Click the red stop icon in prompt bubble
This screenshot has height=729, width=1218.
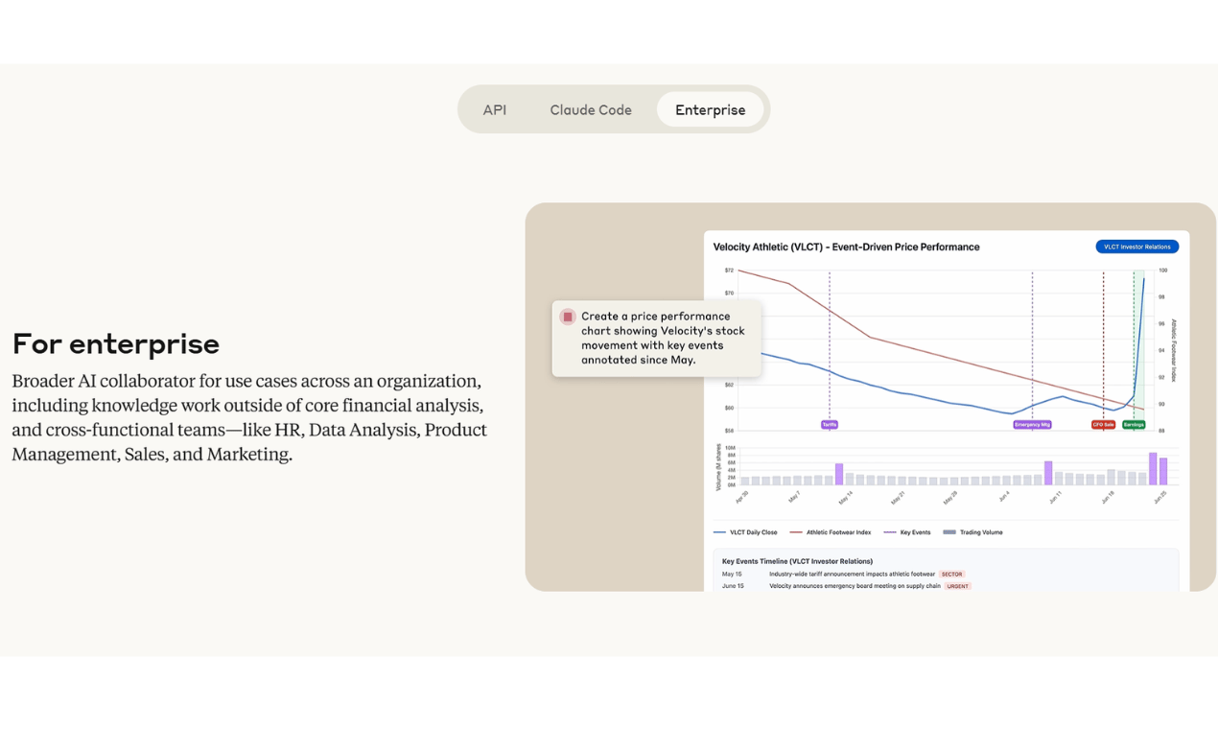click(x=568, y=317)
